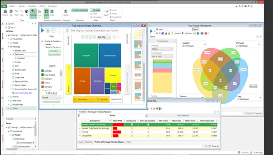The height and width of the screenshot is (155, 273).
Task: Select the Column chart type
Action: [x=5, y=12]
